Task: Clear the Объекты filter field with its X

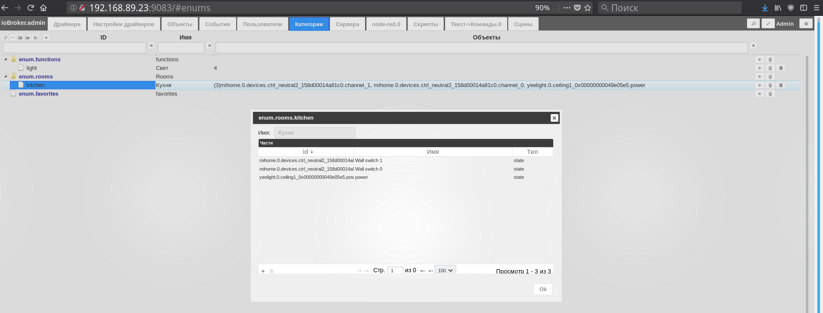Action: click(753, 45)
